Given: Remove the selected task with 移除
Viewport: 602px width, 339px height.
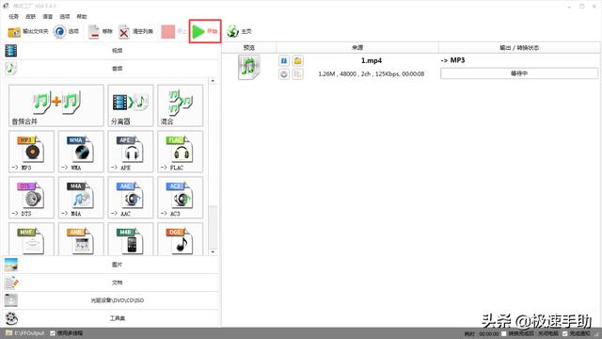Looking at the screenshot, I should click(101, 31).
